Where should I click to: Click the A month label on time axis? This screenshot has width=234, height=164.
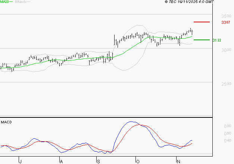[x=61, y=162]
